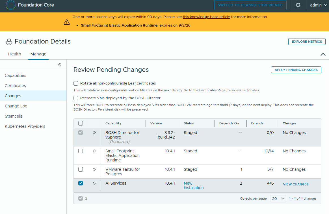Enable Recreate VMs deployed by BOSH Director
This screenshot has width=329, height=214.
click(x=76, y=98)
